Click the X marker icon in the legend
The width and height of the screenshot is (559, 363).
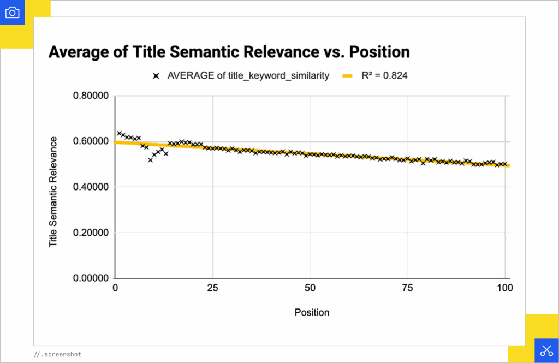pos(156,76)
